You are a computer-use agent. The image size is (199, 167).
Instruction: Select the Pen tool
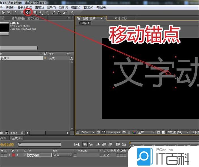41,12
